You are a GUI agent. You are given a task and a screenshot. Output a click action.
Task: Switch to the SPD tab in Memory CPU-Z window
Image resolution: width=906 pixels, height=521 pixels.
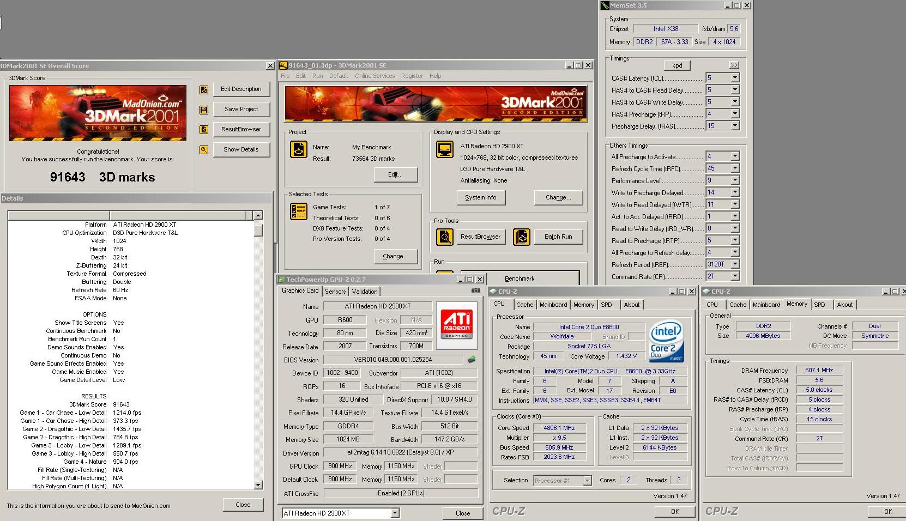[x=820, y=305]
